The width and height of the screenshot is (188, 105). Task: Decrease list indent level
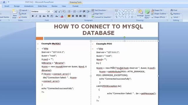coord(80,11)
